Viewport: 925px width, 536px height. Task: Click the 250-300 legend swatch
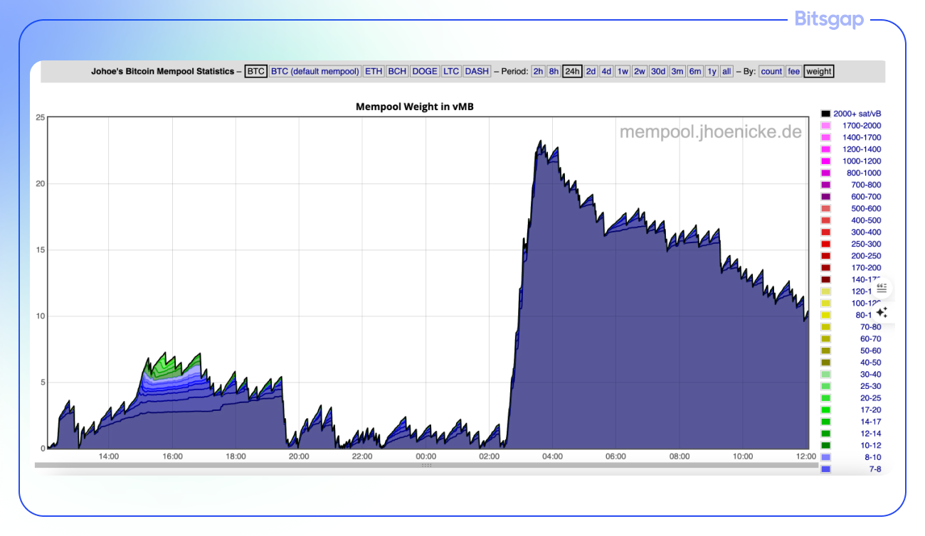coord(826,244)
